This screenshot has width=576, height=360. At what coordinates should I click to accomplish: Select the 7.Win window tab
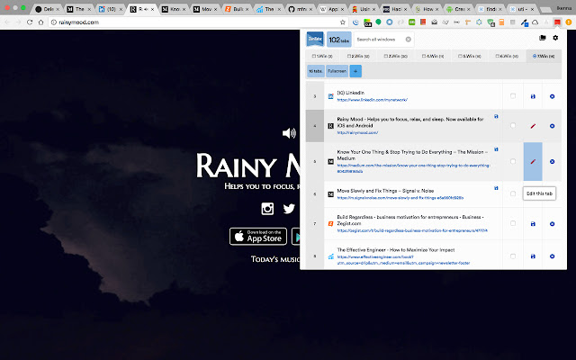544,56
